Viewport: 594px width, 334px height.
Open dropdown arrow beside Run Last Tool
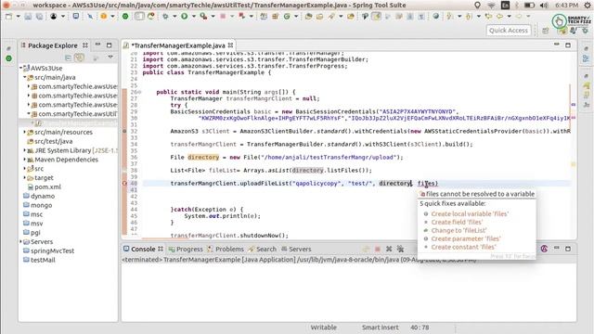[213, 17]
